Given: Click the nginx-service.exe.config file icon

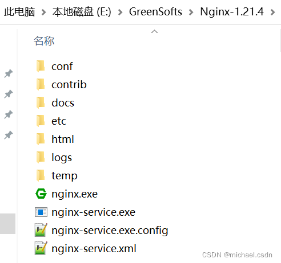Looking at the screenshot, I should point(41,230).
